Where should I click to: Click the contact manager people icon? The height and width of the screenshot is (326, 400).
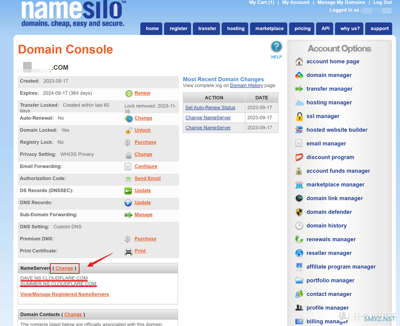pyautogui.click(x=299, y=295)
